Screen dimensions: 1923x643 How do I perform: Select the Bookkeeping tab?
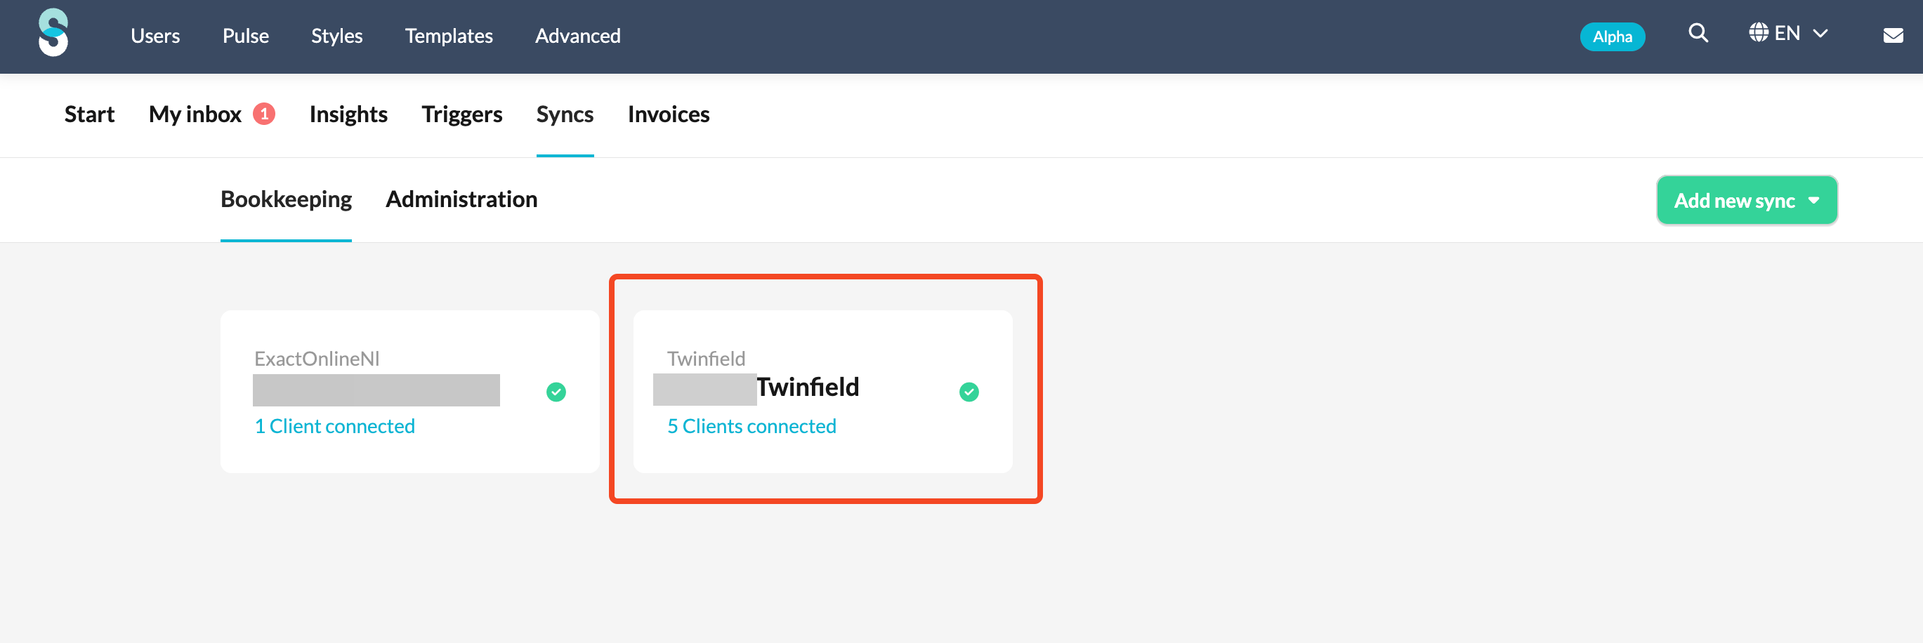286,199
